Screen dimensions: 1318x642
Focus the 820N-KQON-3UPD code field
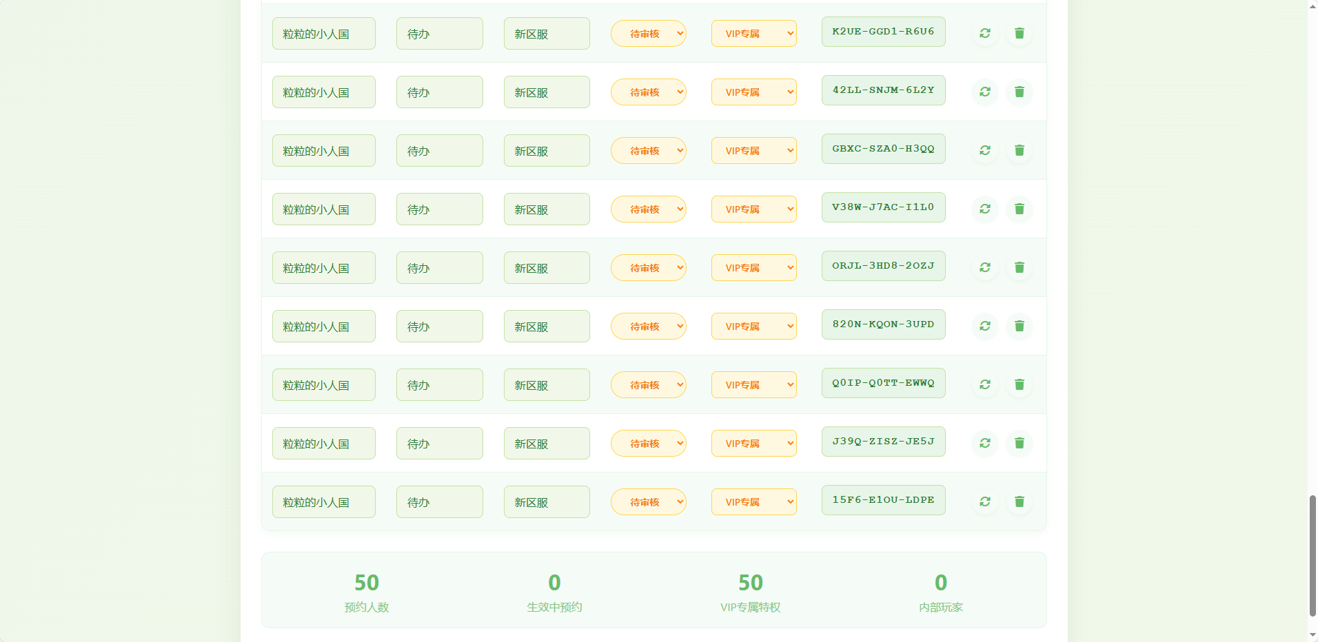click(x=883, y=324)
